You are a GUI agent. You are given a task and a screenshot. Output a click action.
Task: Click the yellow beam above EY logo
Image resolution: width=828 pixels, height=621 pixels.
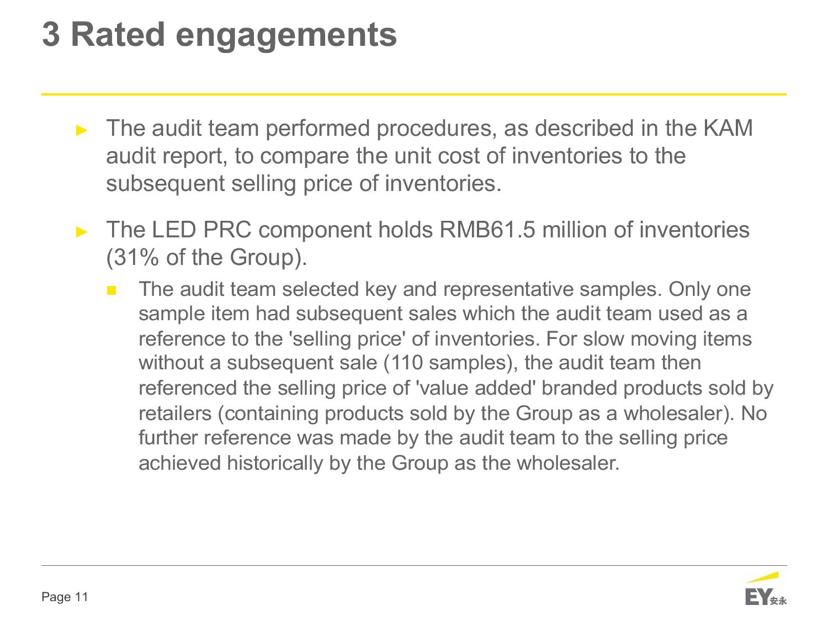(763, 577)
